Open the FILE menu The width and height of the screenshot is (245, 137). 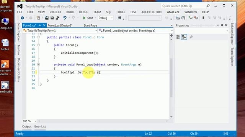(20, 12)
